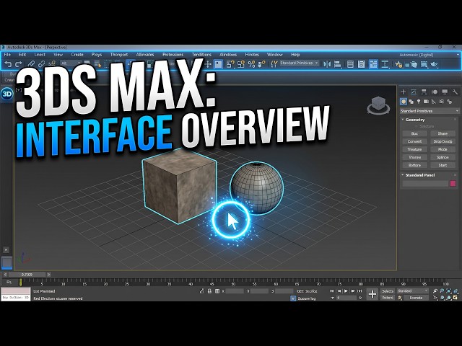This screenshot has height=346, width=462.
Task: Click the Go to End playback button
Action: 359,291
